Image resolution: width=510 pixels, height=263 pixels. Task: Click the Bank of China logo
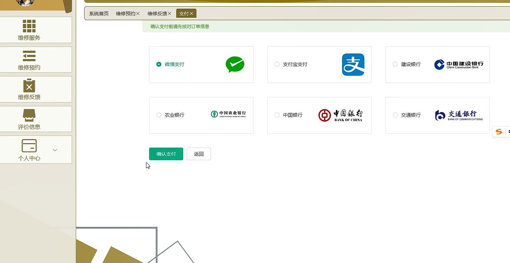341,115
